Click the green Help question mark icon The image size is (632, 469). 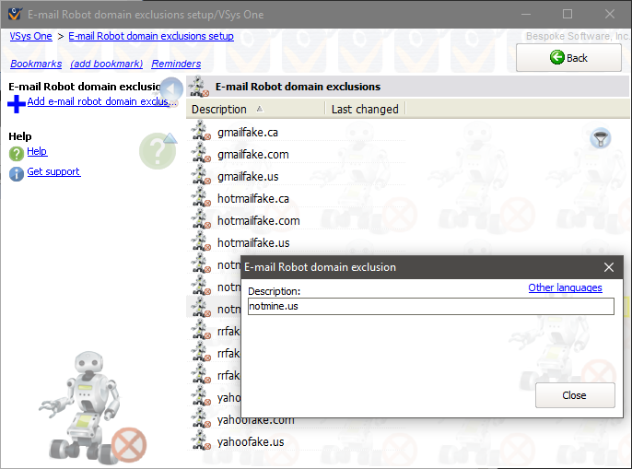point(16,153)
